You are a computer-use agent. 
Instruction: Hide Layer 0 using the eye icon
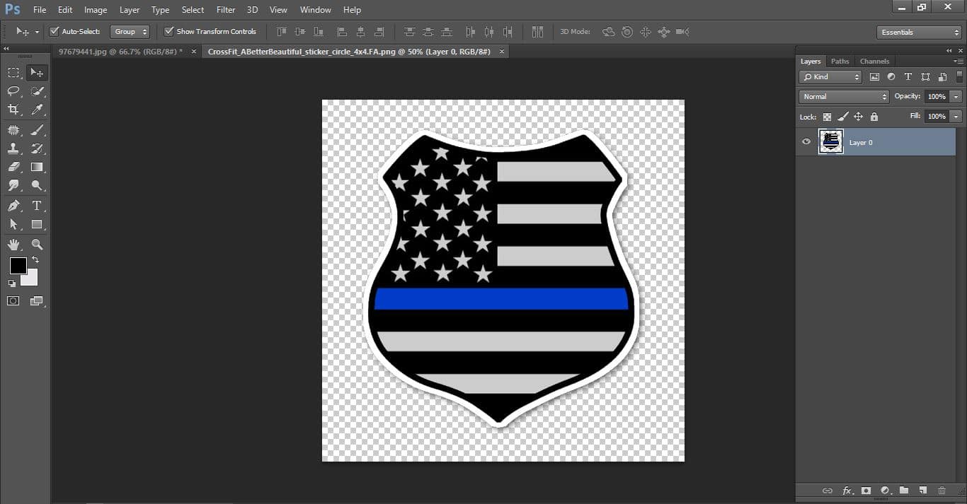click(x=806, y=142)
